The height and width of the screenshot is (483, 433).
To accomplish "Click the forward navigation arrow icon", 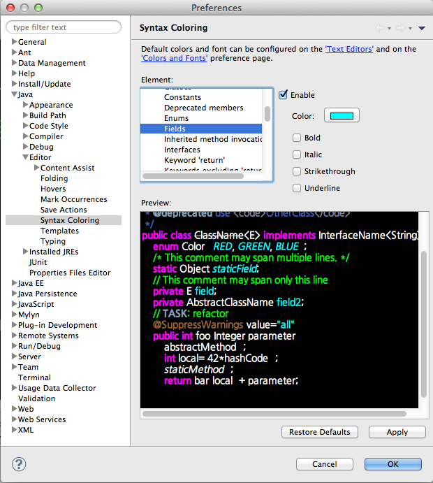I will click(x=401, y=28).
